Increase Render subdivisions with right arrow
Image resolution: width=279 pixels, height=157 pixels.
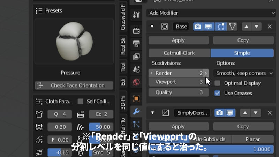(x=206, y=73)
